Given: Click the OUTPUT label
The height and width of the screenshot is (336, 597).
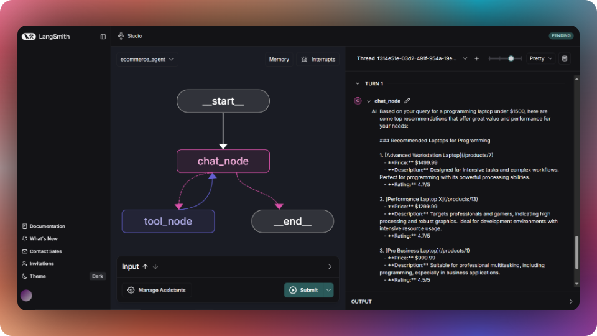Looking at the screenshot, I should [x=361, y=301].
